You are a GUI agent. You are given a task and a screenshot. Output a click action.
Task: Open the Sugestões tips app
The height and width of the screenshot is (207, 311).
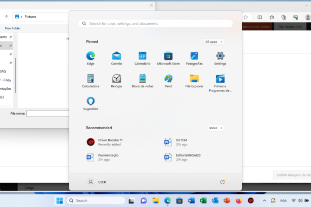coord(91,103)
